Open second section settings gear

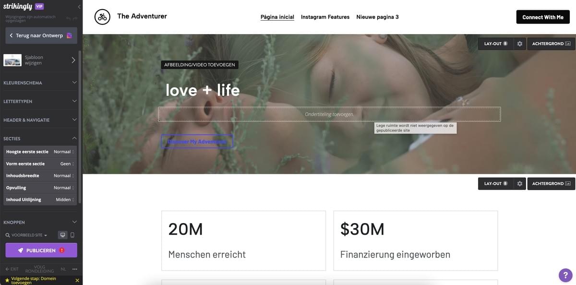coord(519,184)
